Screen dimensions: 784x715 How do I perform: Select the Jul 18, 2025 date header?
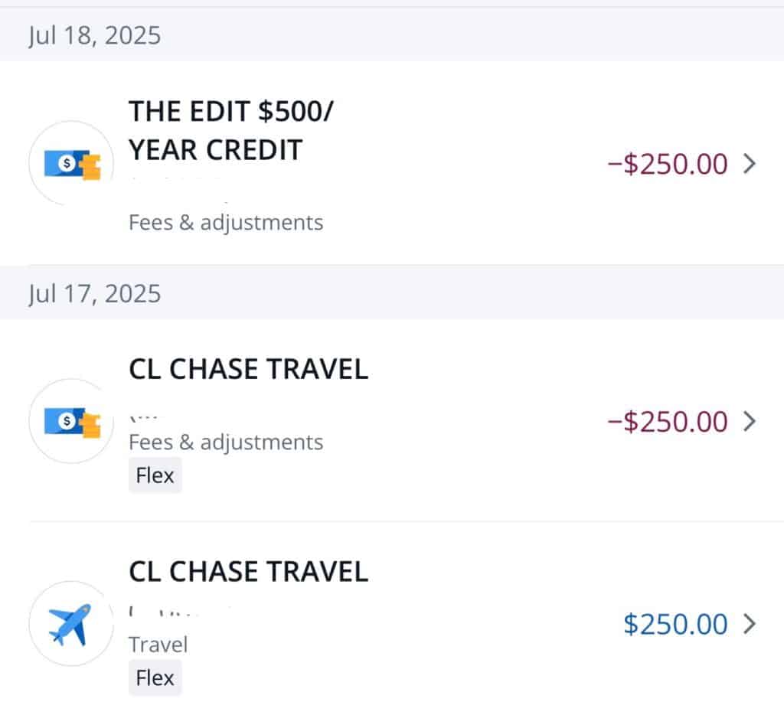pos(95,36)
